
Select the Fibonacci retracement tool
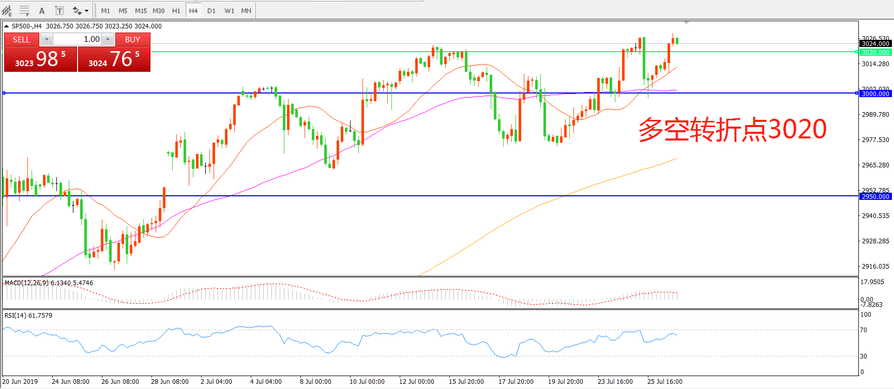tap(24, 10)
